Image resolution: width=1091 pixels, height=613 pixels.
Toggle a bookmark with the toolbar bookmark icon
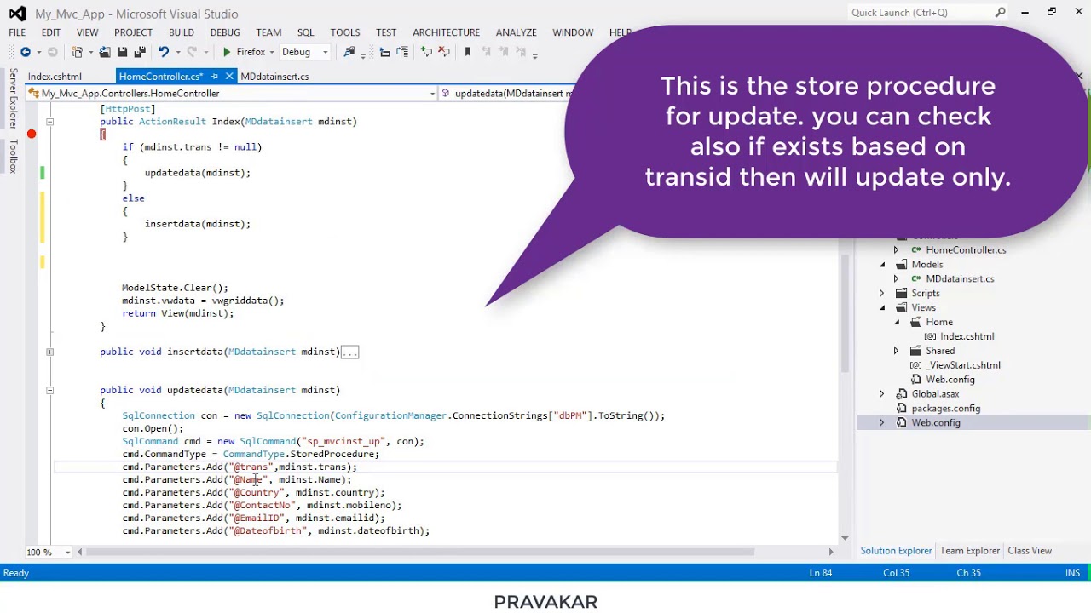tap(467, 52)
